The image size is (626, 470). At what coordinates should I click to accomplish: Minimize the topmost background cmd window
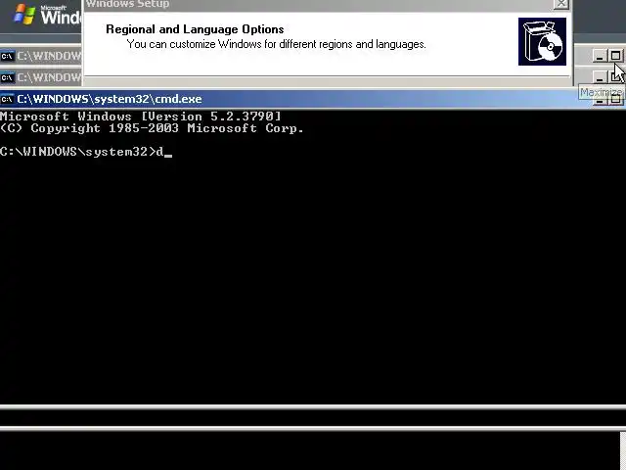click(600, 56)
